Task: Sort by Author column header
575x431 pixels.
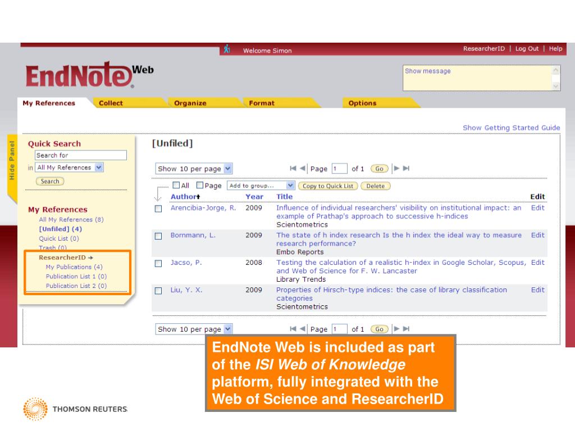Action: (x=183, y=197)
